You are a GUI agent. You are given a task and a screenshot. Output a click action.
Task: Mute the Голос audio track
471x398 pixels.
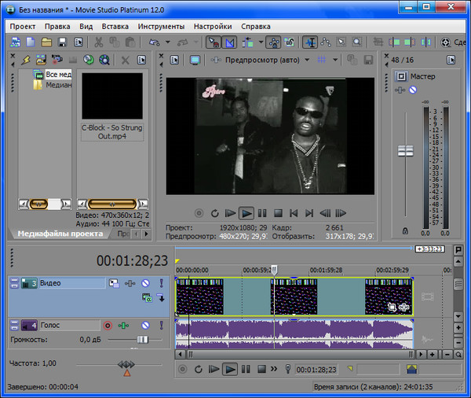(x=144, y=325)
